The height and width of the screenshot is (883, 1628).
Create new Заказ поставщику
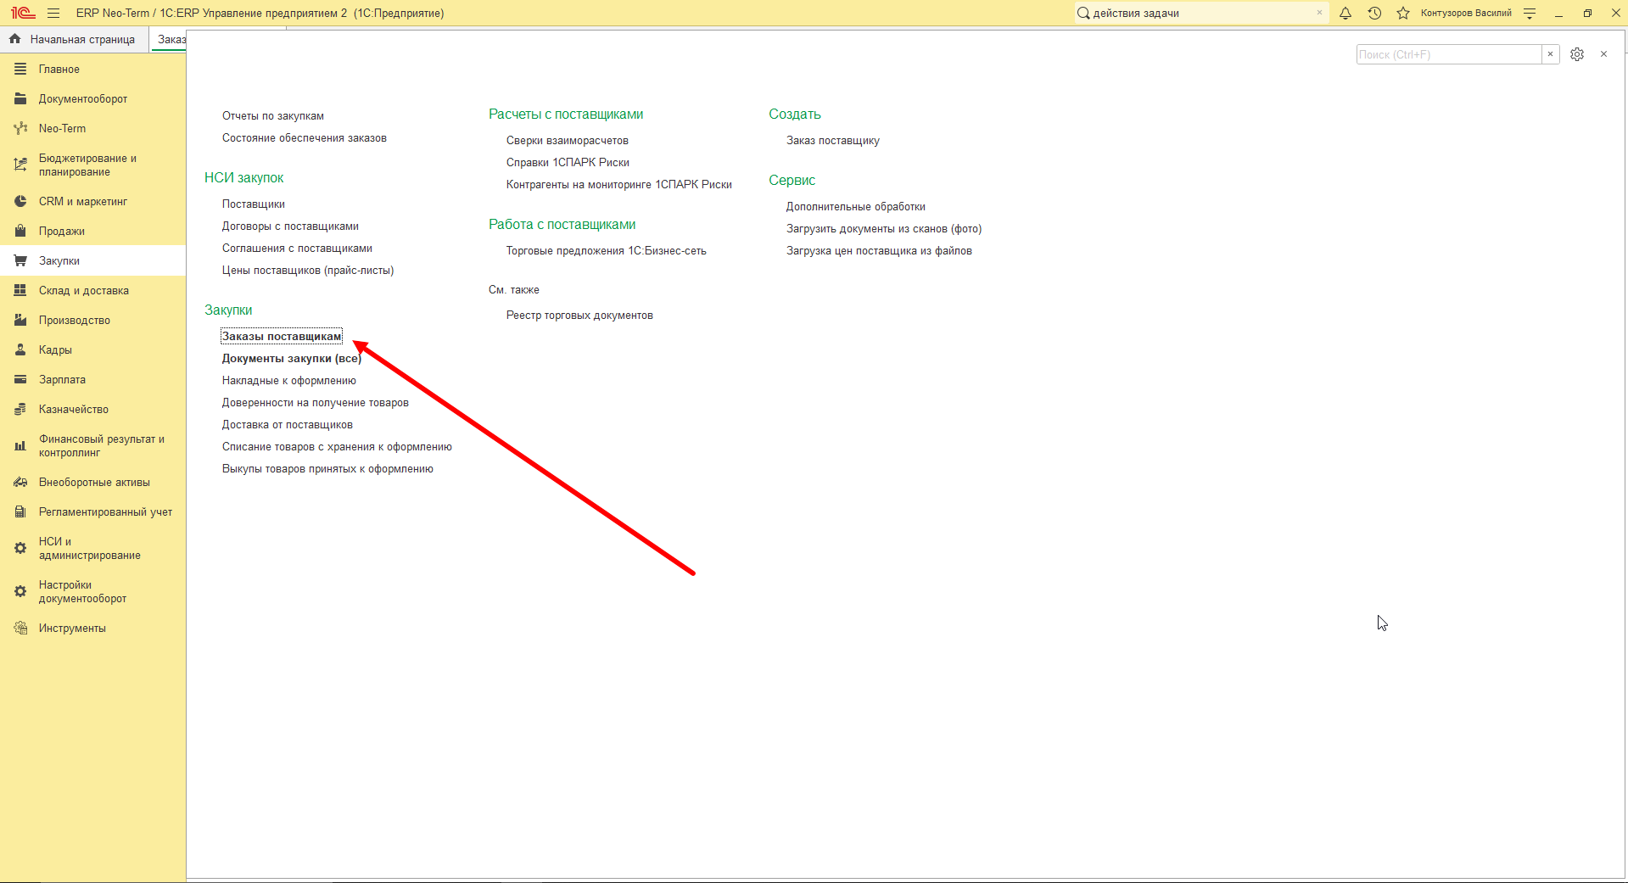click(833, 141)
